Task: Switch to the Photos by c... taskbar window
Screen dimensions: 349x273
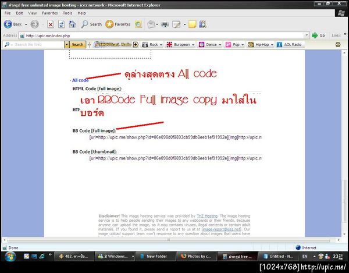Action: pos(197,256)
